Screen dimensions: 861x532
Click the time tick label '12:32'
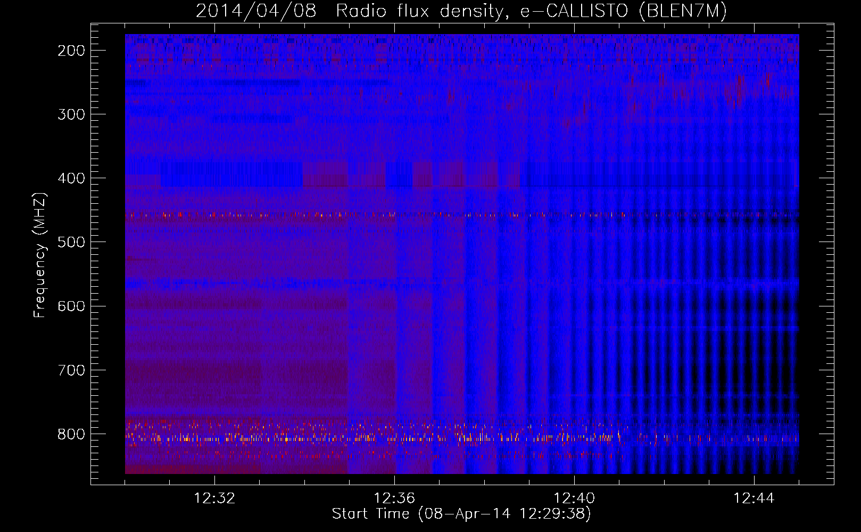[214, 498]
